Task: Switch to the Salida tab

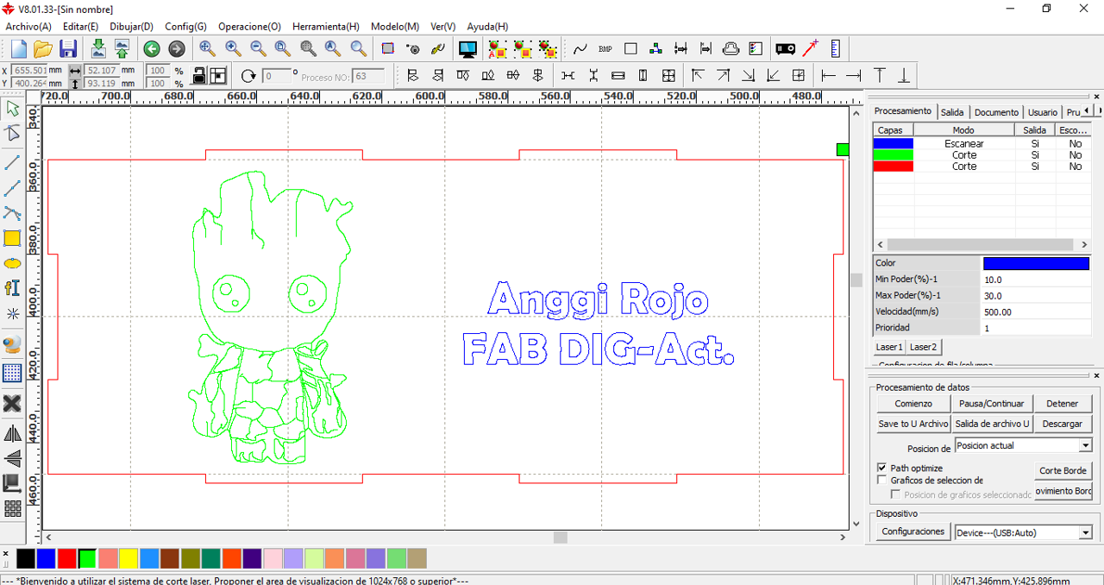Action: [952, 112]
